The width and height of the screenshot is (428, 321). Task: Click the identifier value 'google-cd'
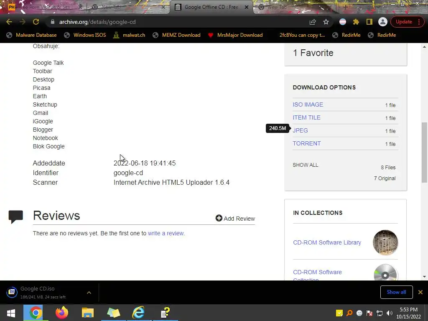point(128,173)
